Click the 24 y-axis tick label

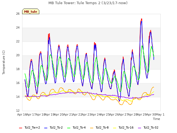[18, 28]
